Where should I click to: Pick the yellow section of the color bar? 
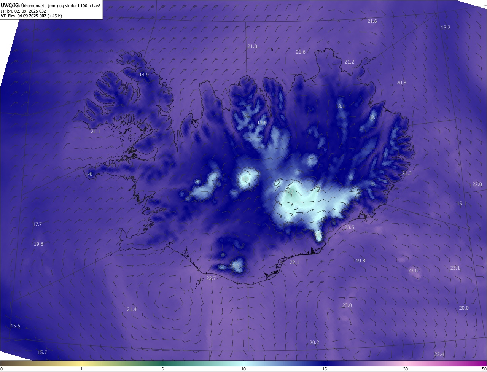81,363
